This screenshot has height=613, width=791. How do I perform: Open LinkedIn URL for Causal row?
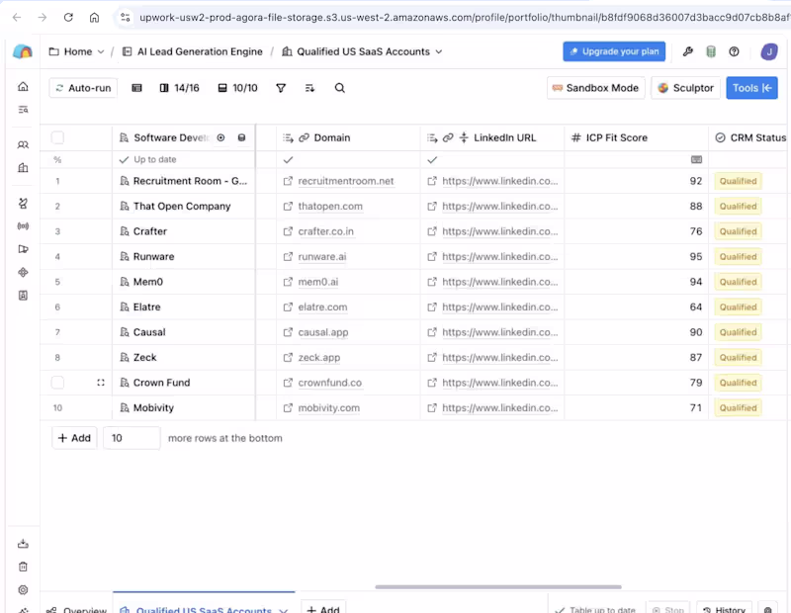[499, 332]
